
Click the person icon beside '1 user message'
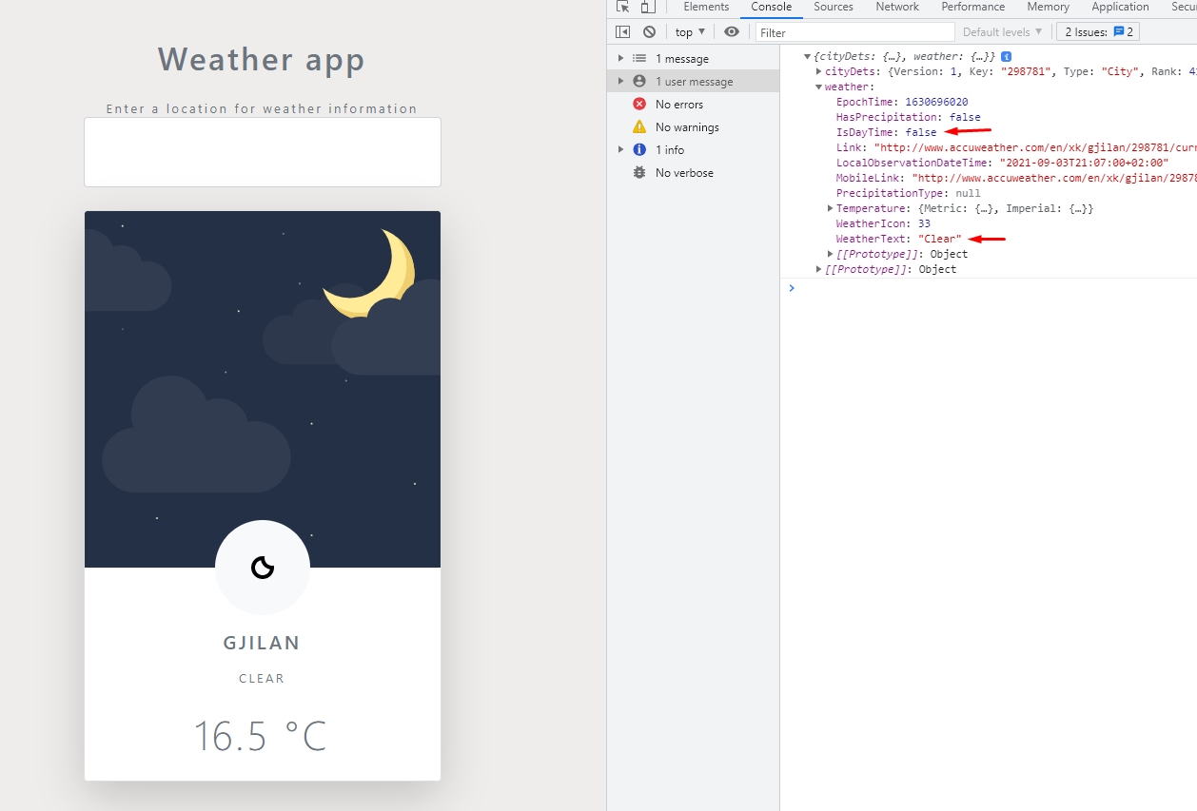[x=638, y=81]
